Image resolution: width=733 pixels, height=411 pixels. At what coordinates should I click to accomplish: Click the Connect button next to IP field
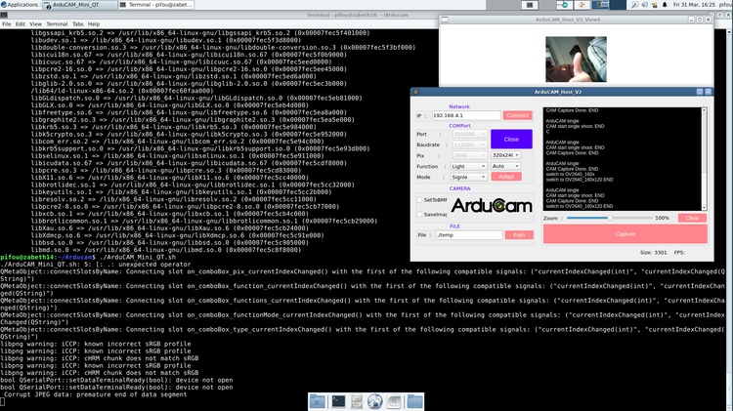pyautogui.click(x=517, y=115)
